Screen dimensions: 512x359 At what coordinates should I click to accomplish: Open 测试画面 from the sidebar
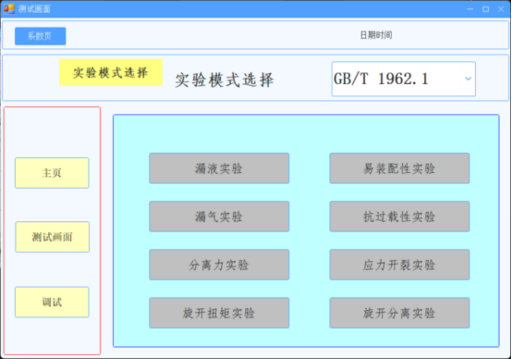52,237
